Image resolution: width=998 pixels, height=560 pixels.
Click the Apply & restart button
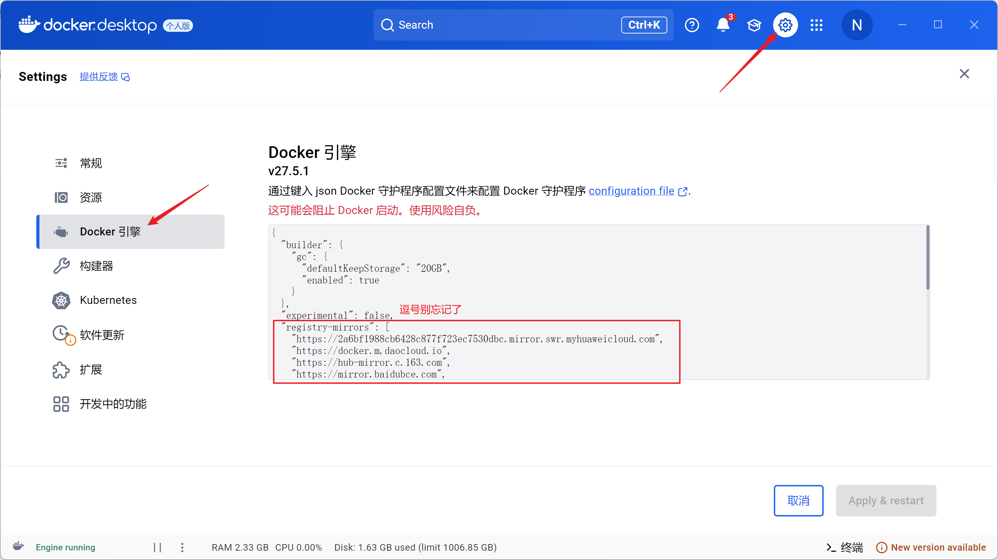click(886, 500)
